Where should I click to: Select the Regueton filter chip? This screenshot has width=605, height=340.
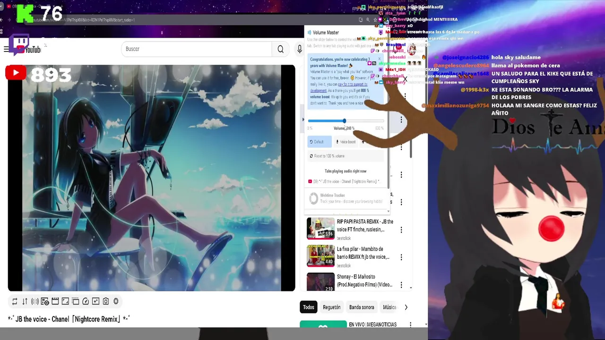[x=331, y=307]
